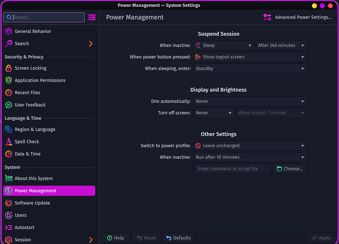Open Software Update in sidebar
Viewport: 339px width, 244px height.
[32, 203]
